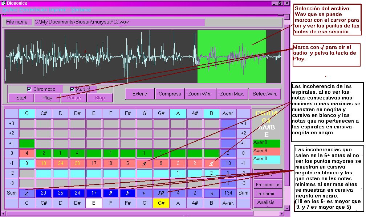This screenshot has width=366, height=217.
Task: Click the green selected waveform region
Action: [232, 57]
